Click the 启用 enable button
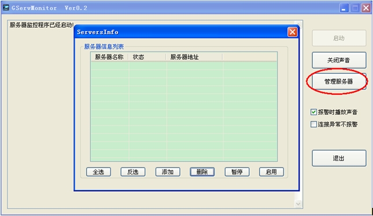The width and height of the screenshot is (373, 216). pos(271,172)
